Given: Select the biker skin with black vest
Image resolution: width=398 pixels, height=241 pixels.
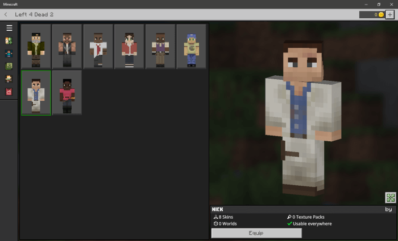Looking at the screenshot, I should [67, 46].
